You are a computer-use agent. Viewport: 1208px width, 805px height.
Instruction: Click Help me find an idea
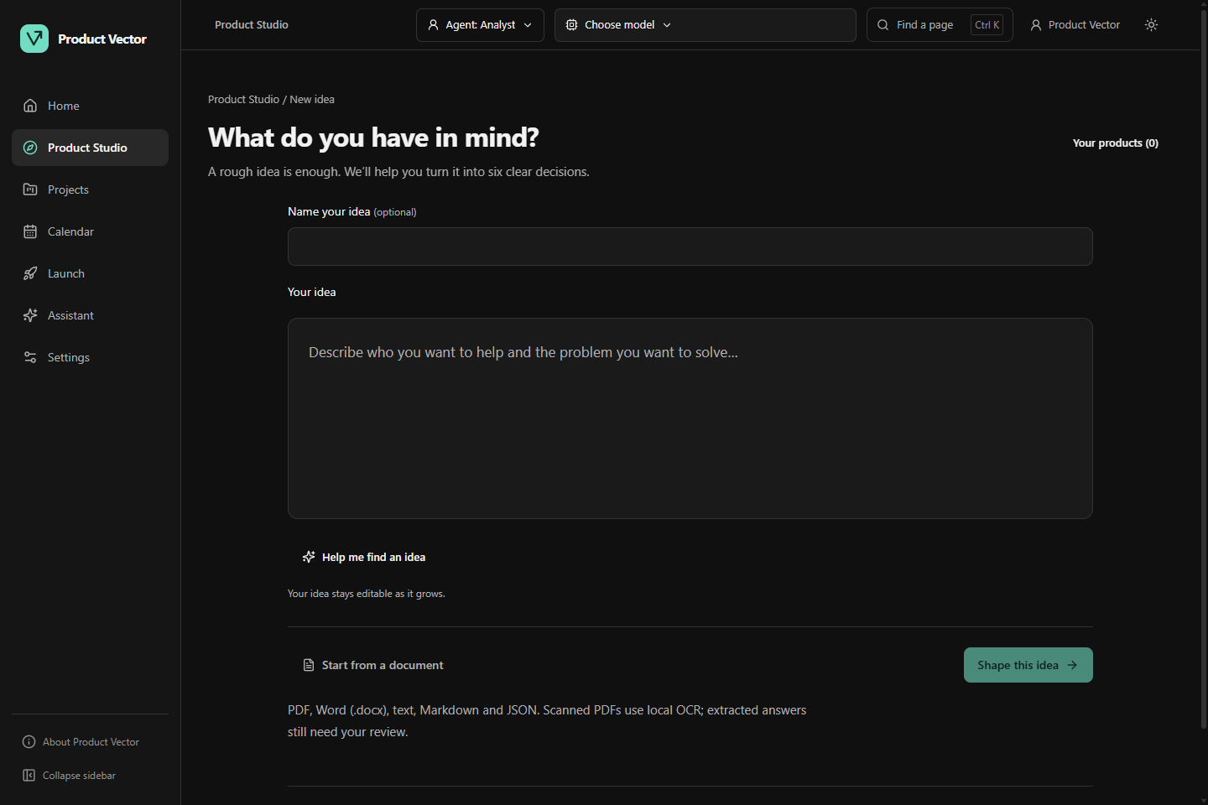(364, 557)
